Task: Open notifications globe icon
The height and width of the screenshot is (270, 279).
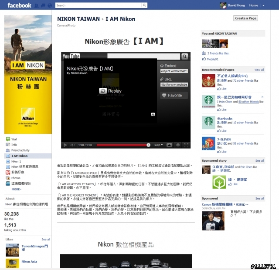Action: pos(50,6)
